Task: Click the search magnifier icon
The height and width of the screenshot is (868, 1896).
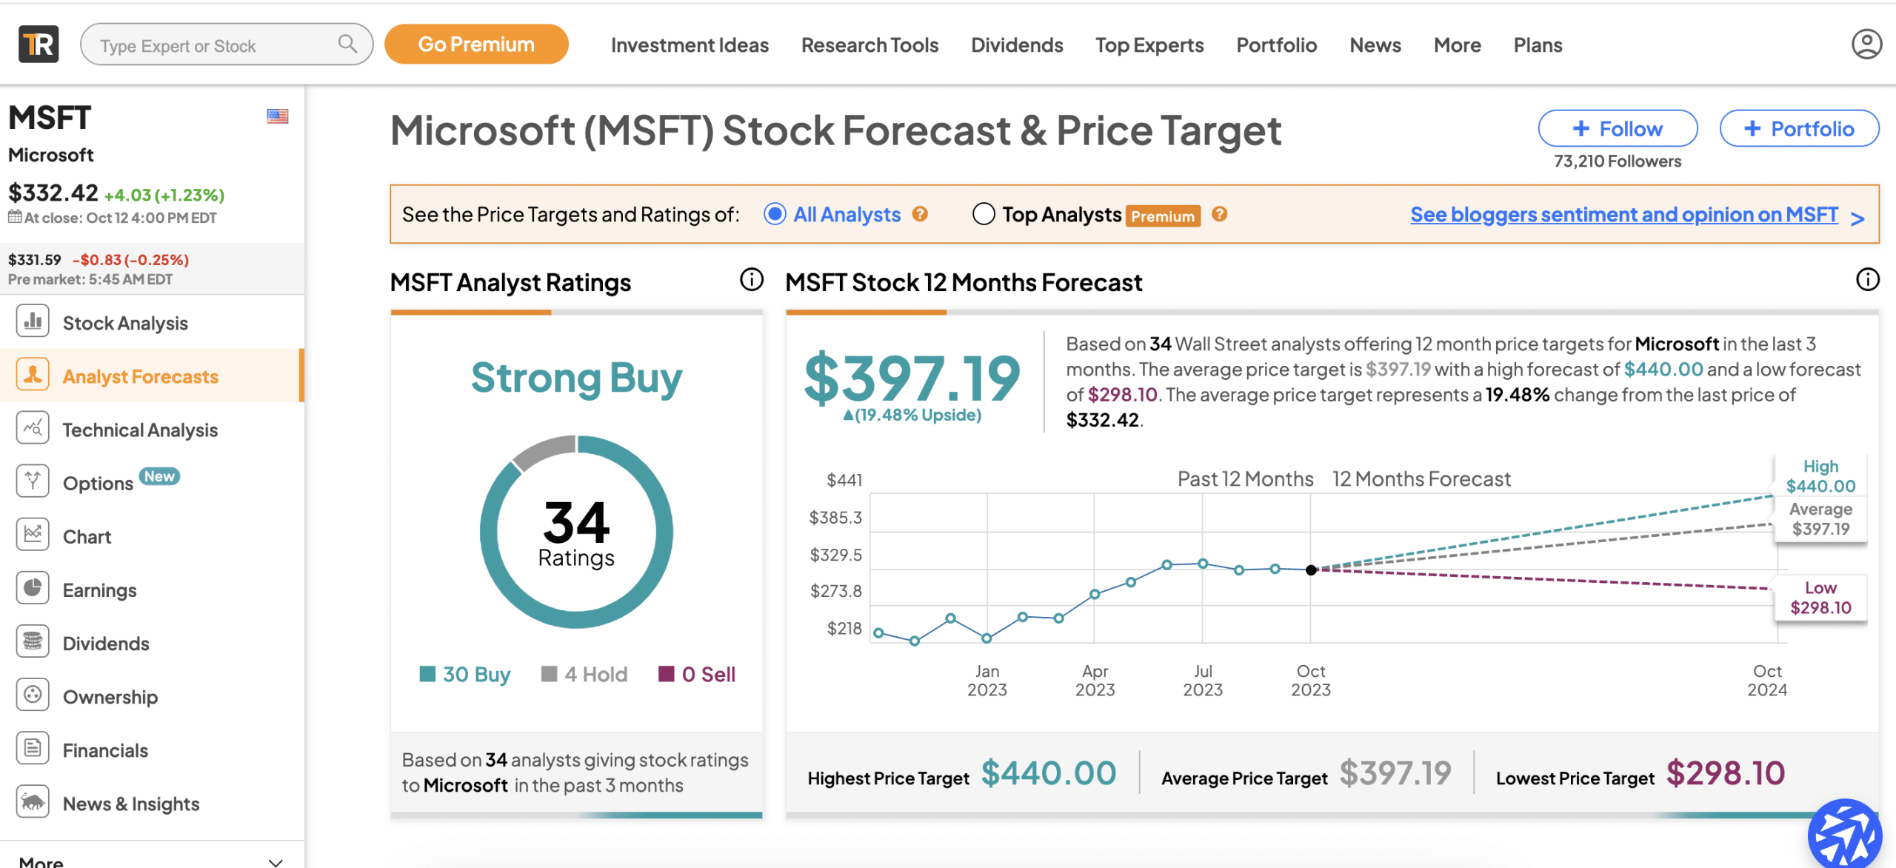Action: 347,44
